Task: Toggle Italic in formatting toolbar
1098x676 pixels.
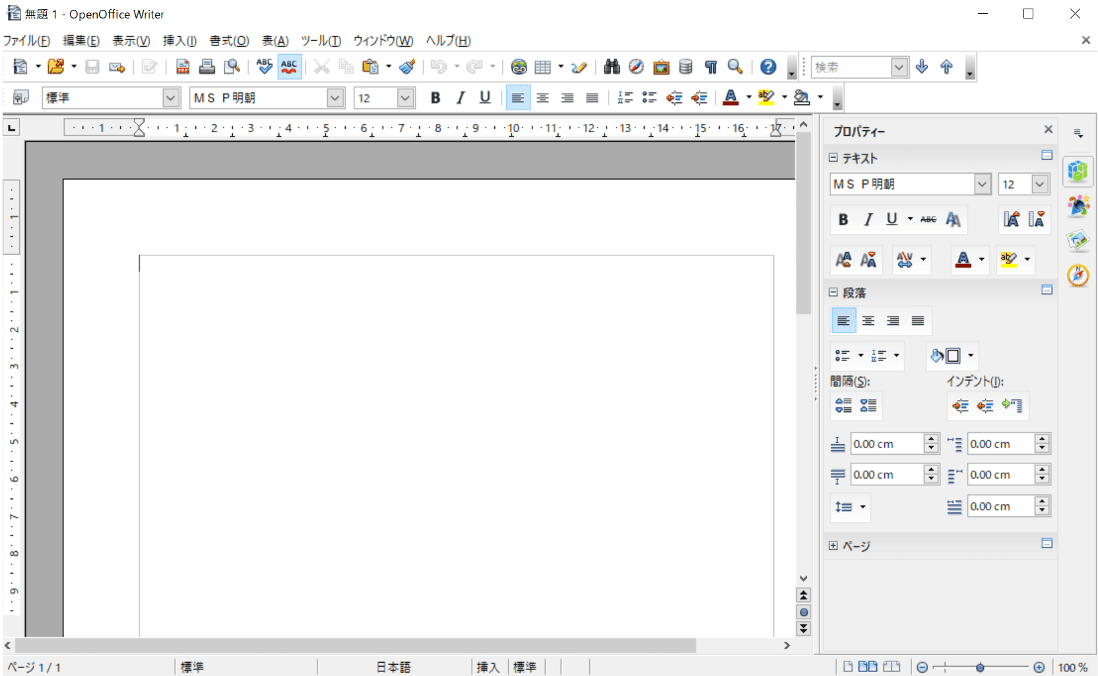Action: coord(461,98)
